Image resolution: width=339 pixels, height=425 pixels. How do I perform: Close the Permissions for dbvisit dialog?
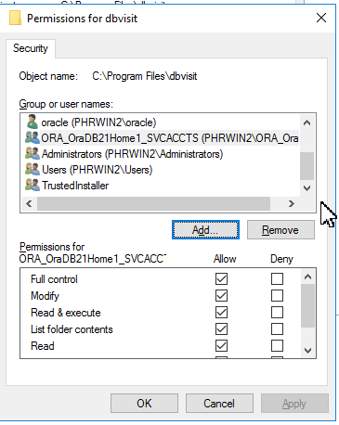[321, 18]
